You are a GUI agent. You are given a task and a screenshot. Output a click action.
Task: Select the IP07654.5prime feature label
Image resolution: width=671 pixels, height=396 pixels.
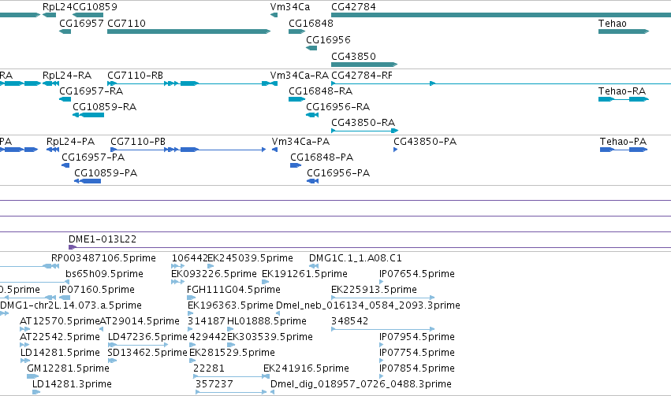(x=417, y=274)
